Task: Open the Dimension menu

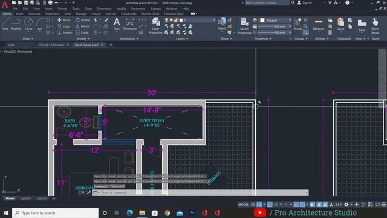Action: tap(104, 8)
